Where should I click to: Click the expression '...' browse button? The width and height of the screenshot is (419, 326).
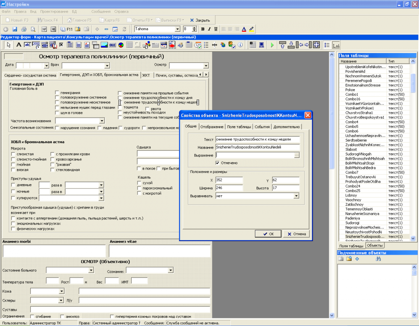point(297,155)
